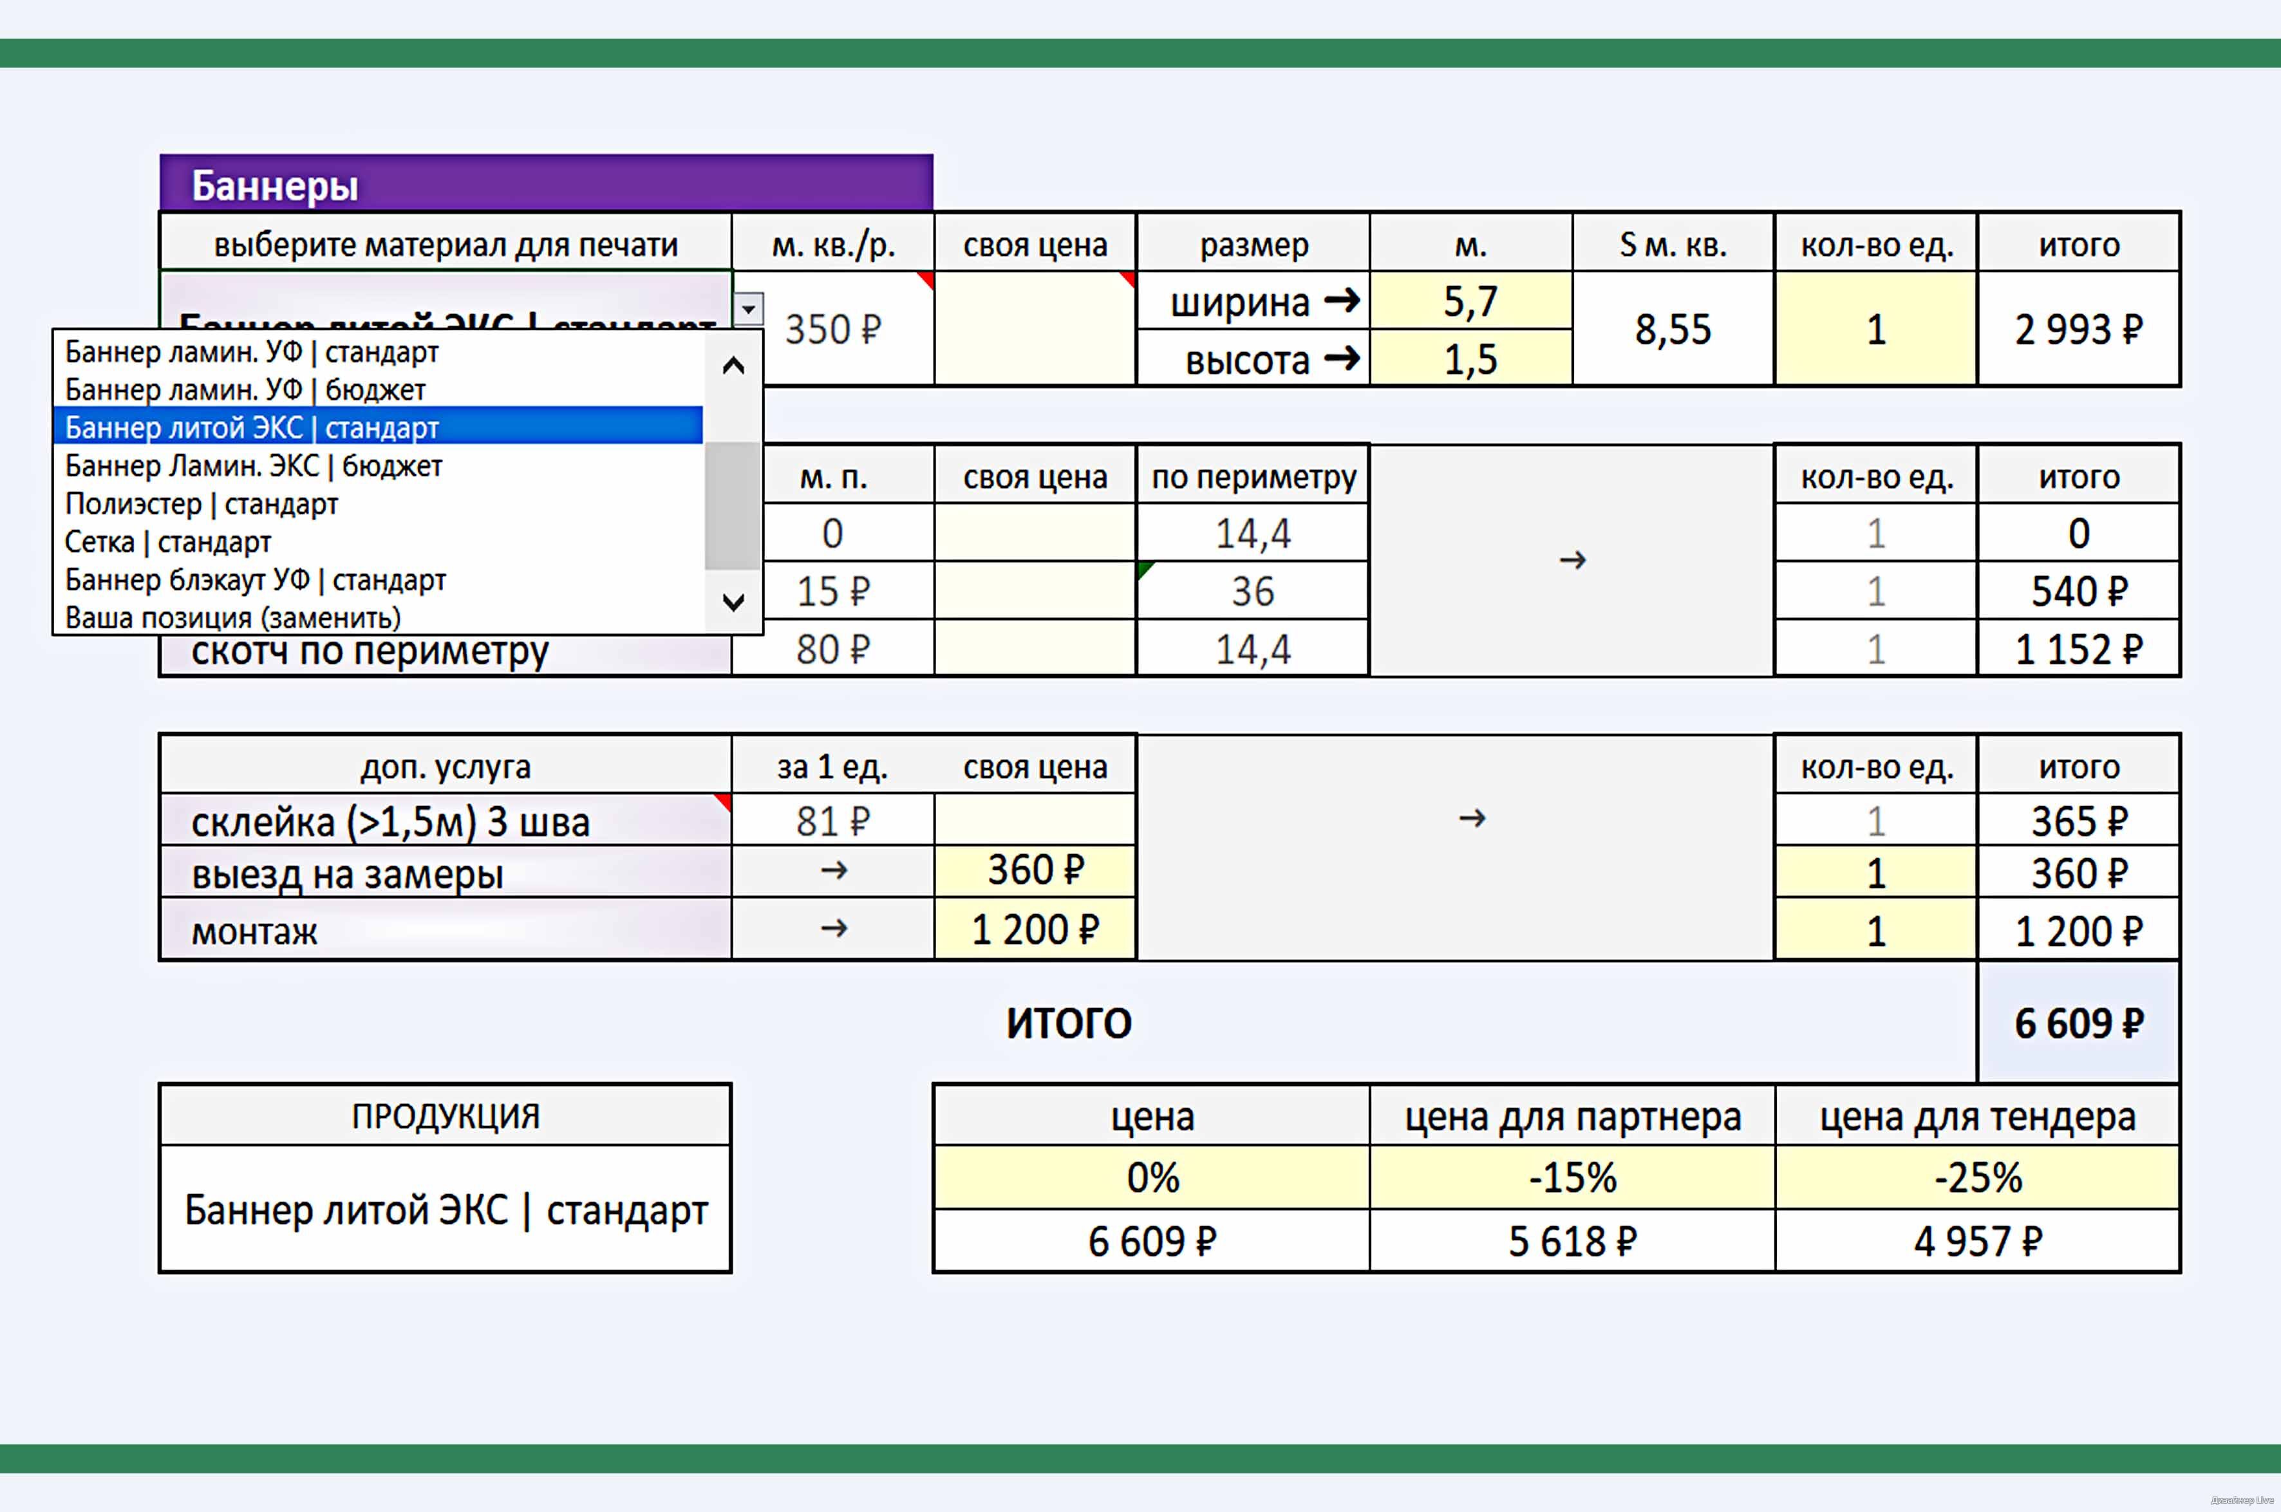
Task: Pick 'Баннер Ламин. ЭКС | бюджет' entry
Action: 253,466
